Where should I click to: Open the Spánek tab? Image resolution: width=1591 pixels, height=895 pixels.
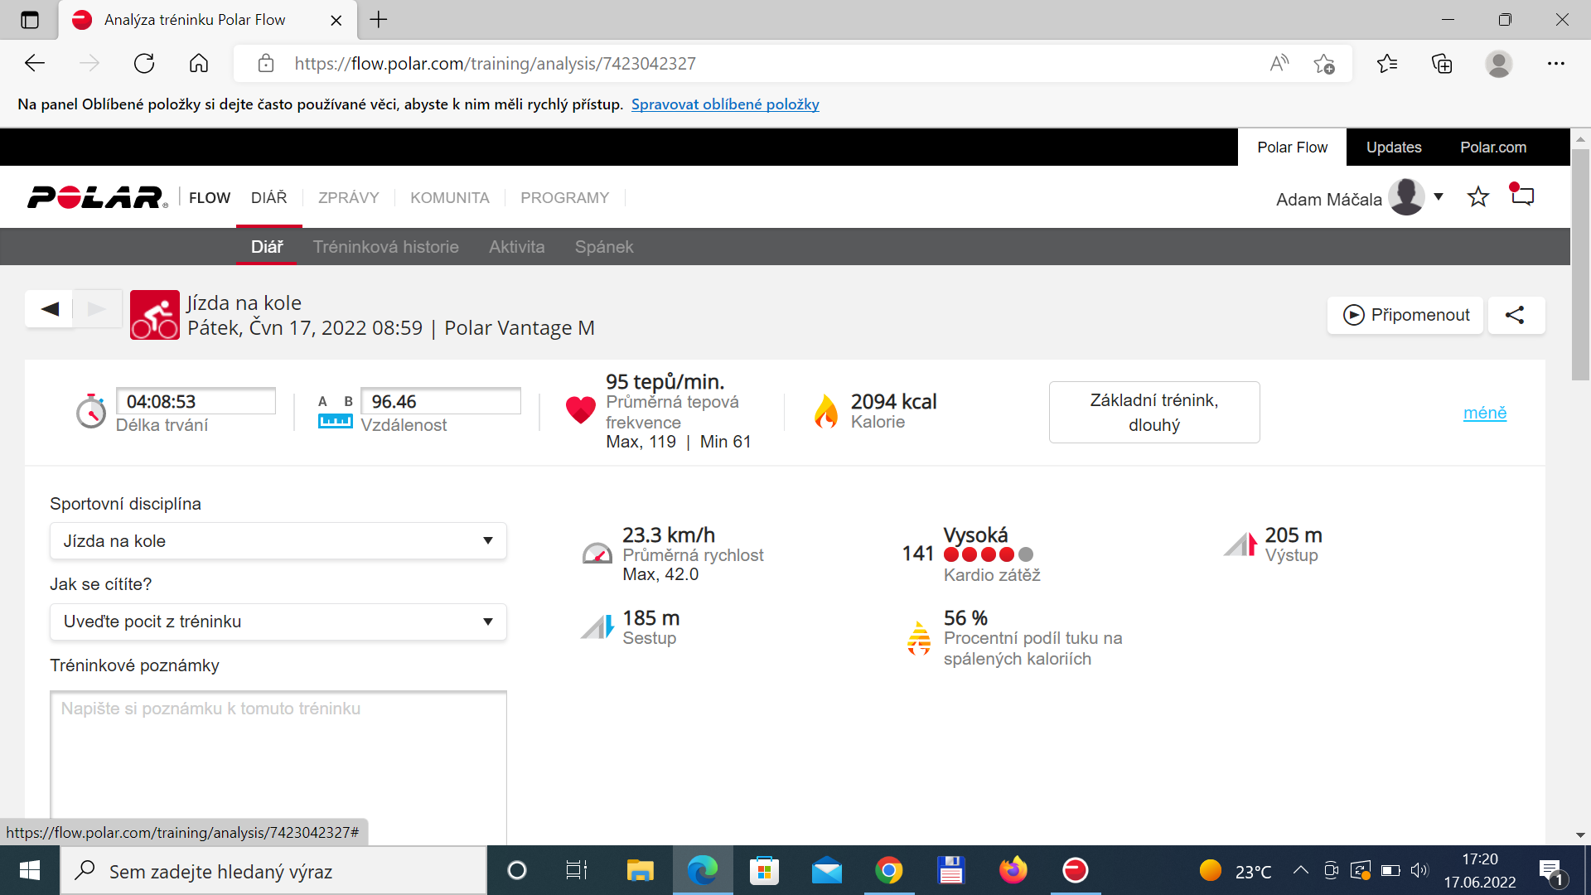pos(604,247)
